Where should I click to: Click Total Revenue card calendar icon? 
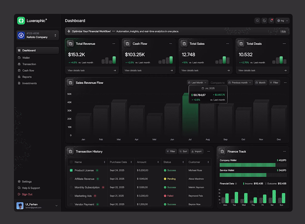point(70,44)
